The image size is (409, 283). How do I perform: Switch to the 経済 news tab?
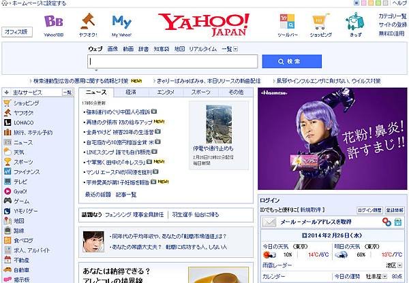pos(131,92)
